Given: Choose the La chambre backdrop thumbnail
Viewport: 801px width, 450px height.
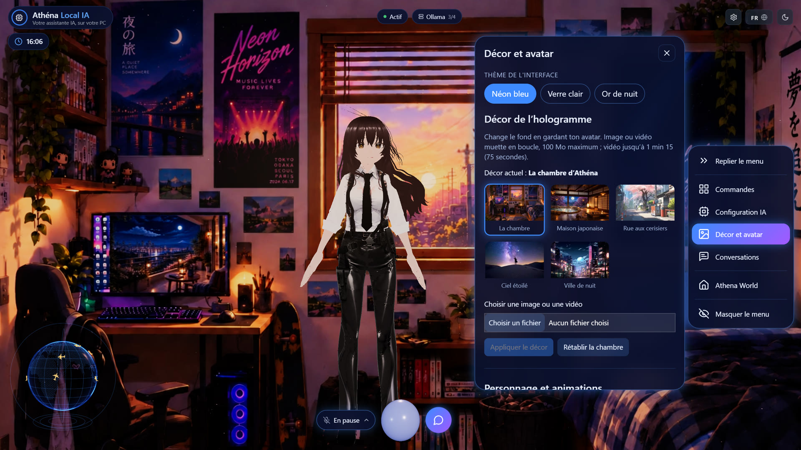Looking at the screenshot, I should click(x=514, y=210).
